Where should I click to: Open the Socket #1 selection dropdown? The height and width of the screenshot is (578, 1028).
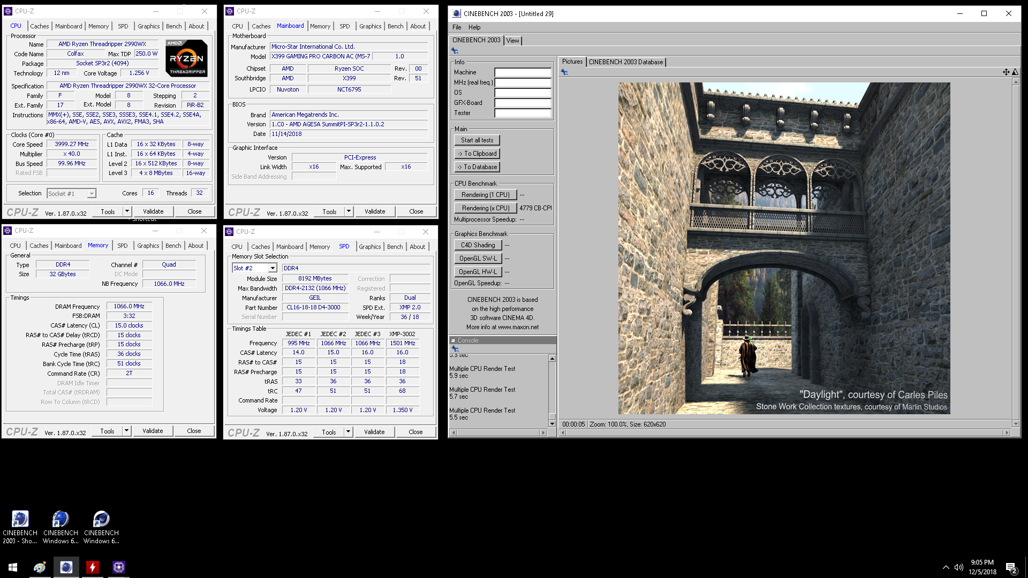(x=92, y=194)
